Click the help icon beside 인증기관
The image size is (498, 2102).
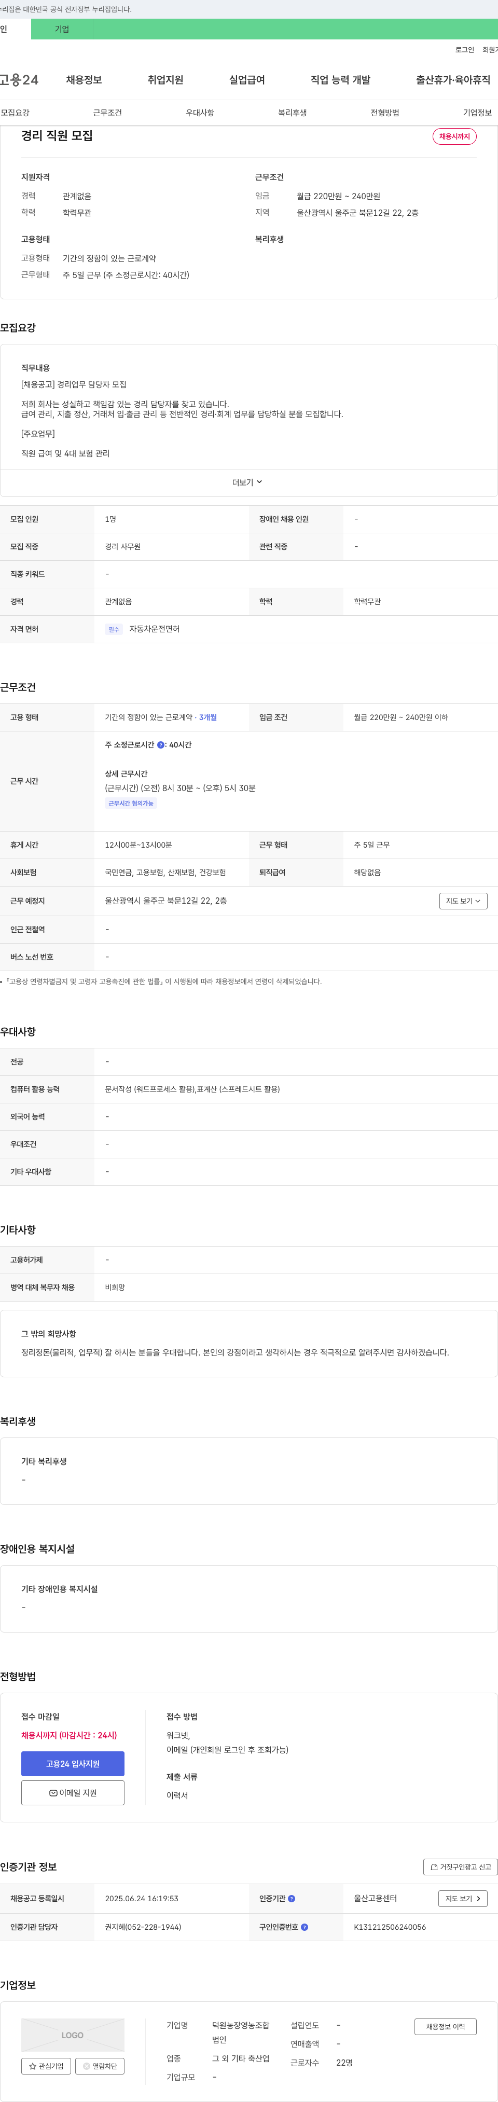tap(292, 1898)
